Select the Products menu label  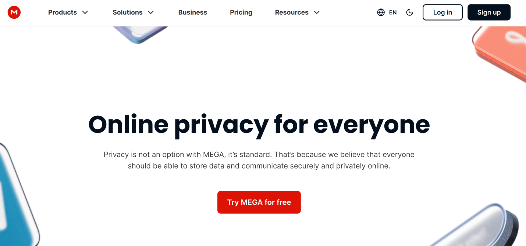[x=63, y=12]
